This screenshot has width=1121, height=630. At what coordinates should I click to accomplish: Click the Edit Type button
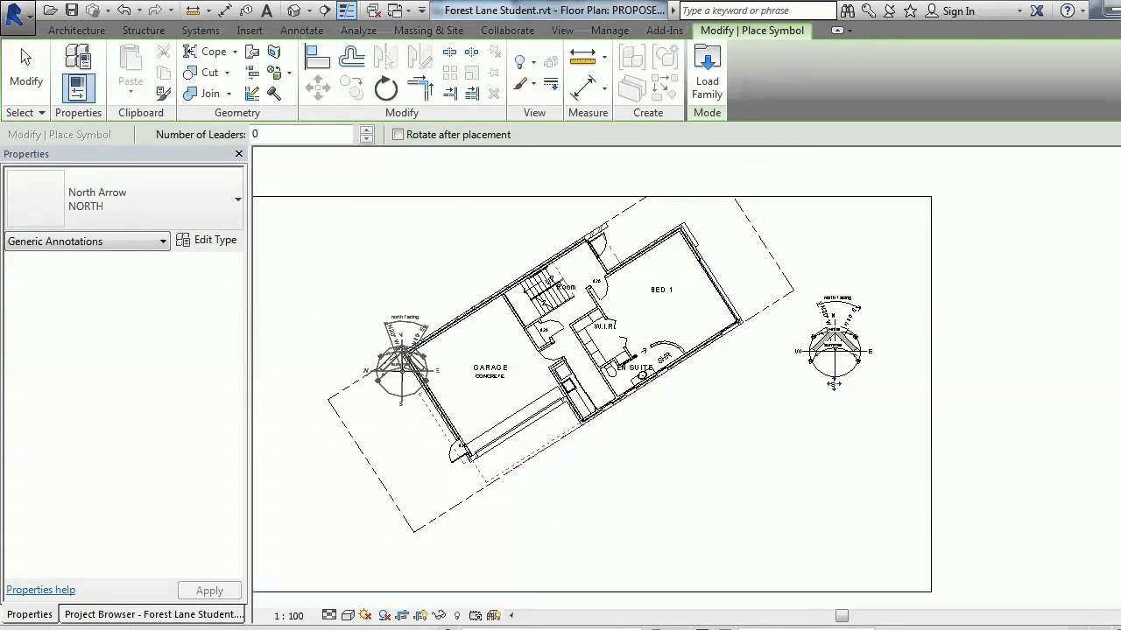pyautogui.click(x=207, y=240)
